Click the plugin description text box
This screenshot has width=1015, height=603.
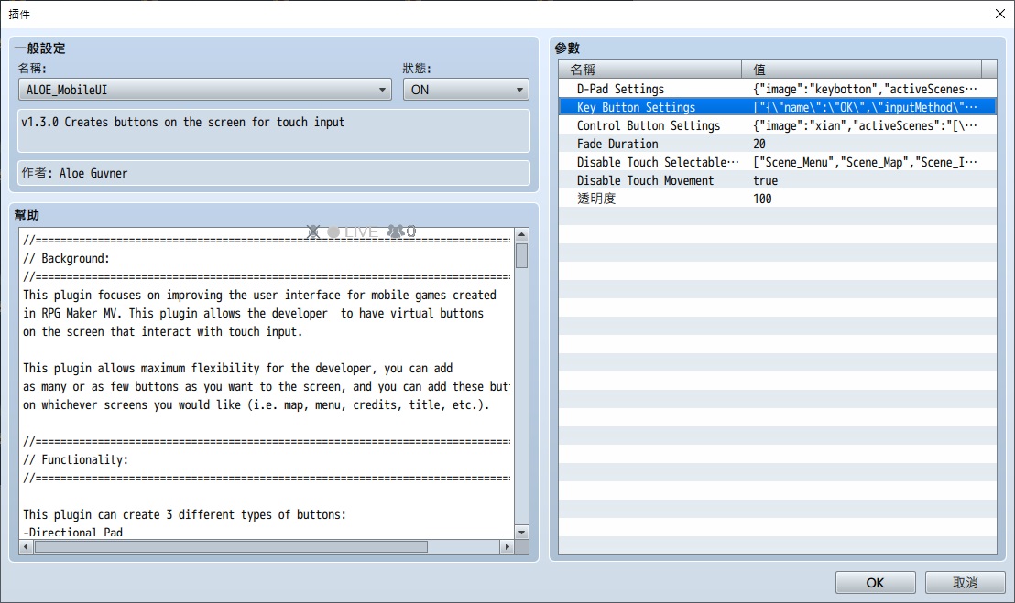click(274, 131)
